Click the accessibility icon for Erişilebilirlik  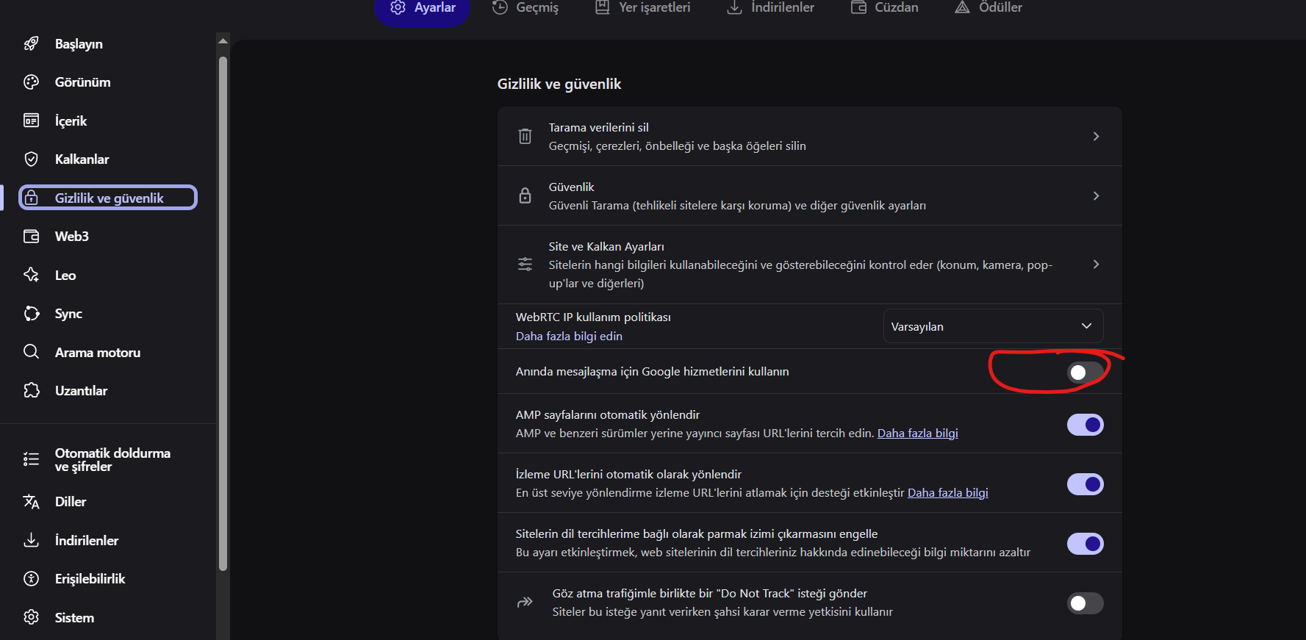[31, 579]
